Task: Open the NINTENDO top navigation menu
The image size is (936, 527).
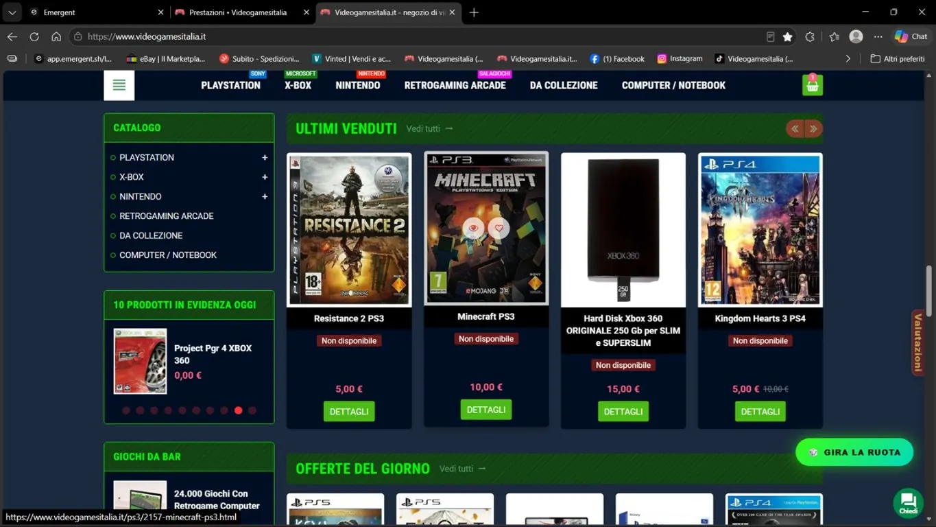Action: point(358,85)
